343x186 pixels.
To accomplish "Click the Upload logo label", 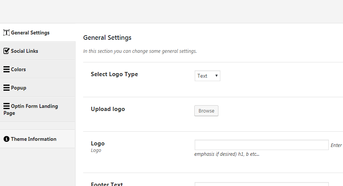I will 108,109.
